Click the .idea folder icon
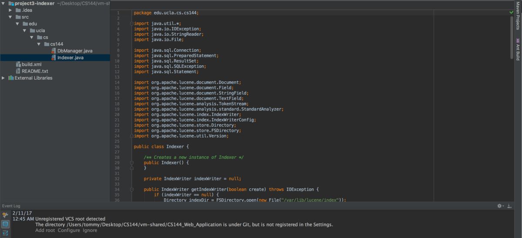 pos(18,10)
